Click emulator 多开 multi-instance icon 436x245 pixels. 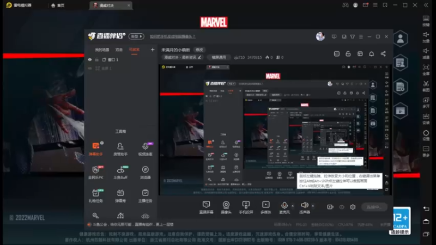(x=426, y=102)
